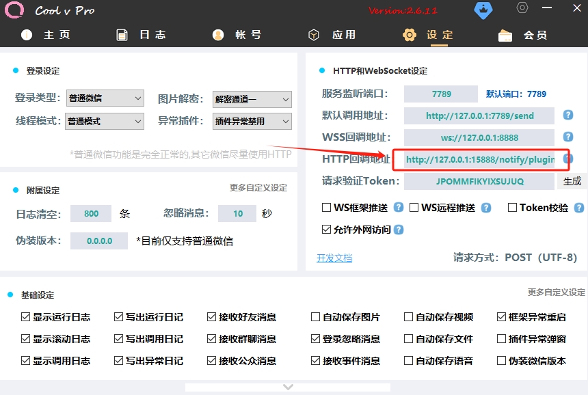This screenshot has height=395, width=588.
Task: Open the hexagon settings icon in title bar
Action: pos(522,8)
